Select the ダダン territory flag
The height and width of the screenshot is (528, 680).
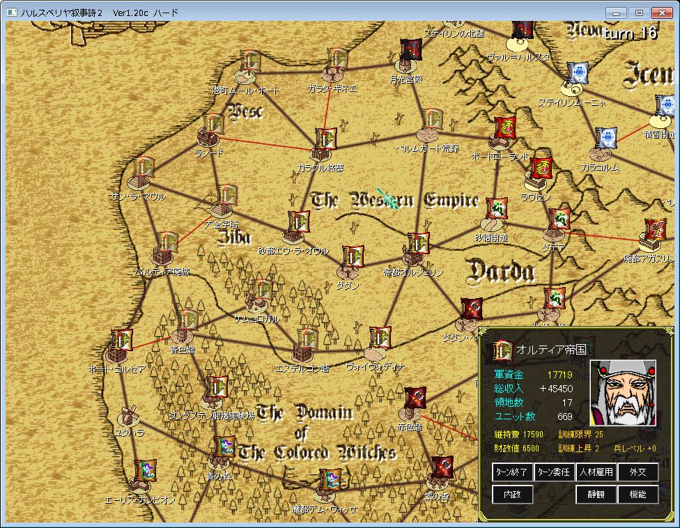[353, 257]
